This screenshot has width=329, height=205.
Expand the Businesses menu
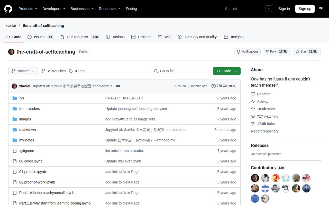[x=82, y=9]
